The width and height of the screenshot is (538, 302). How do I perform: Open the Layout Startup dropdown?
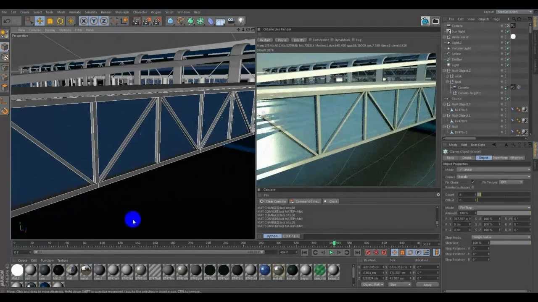coord(515,12)
